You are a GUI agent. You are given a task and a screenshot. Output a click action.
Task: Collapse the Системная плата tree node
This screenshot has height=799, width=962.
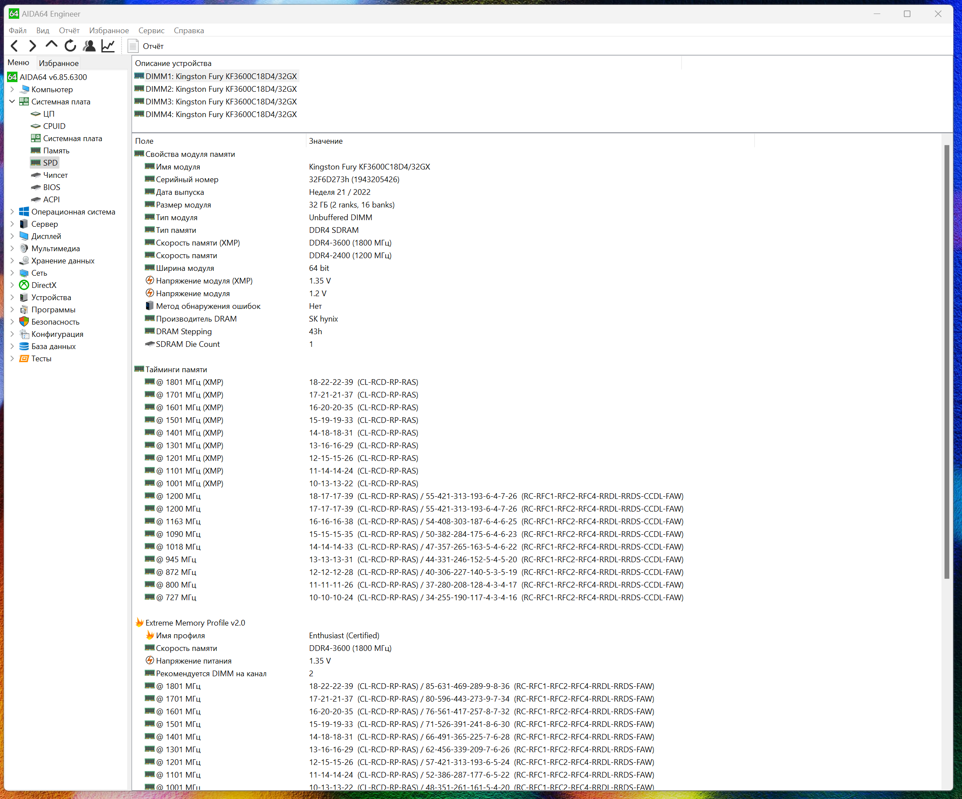pyautogui.click(x=12, y=102)
